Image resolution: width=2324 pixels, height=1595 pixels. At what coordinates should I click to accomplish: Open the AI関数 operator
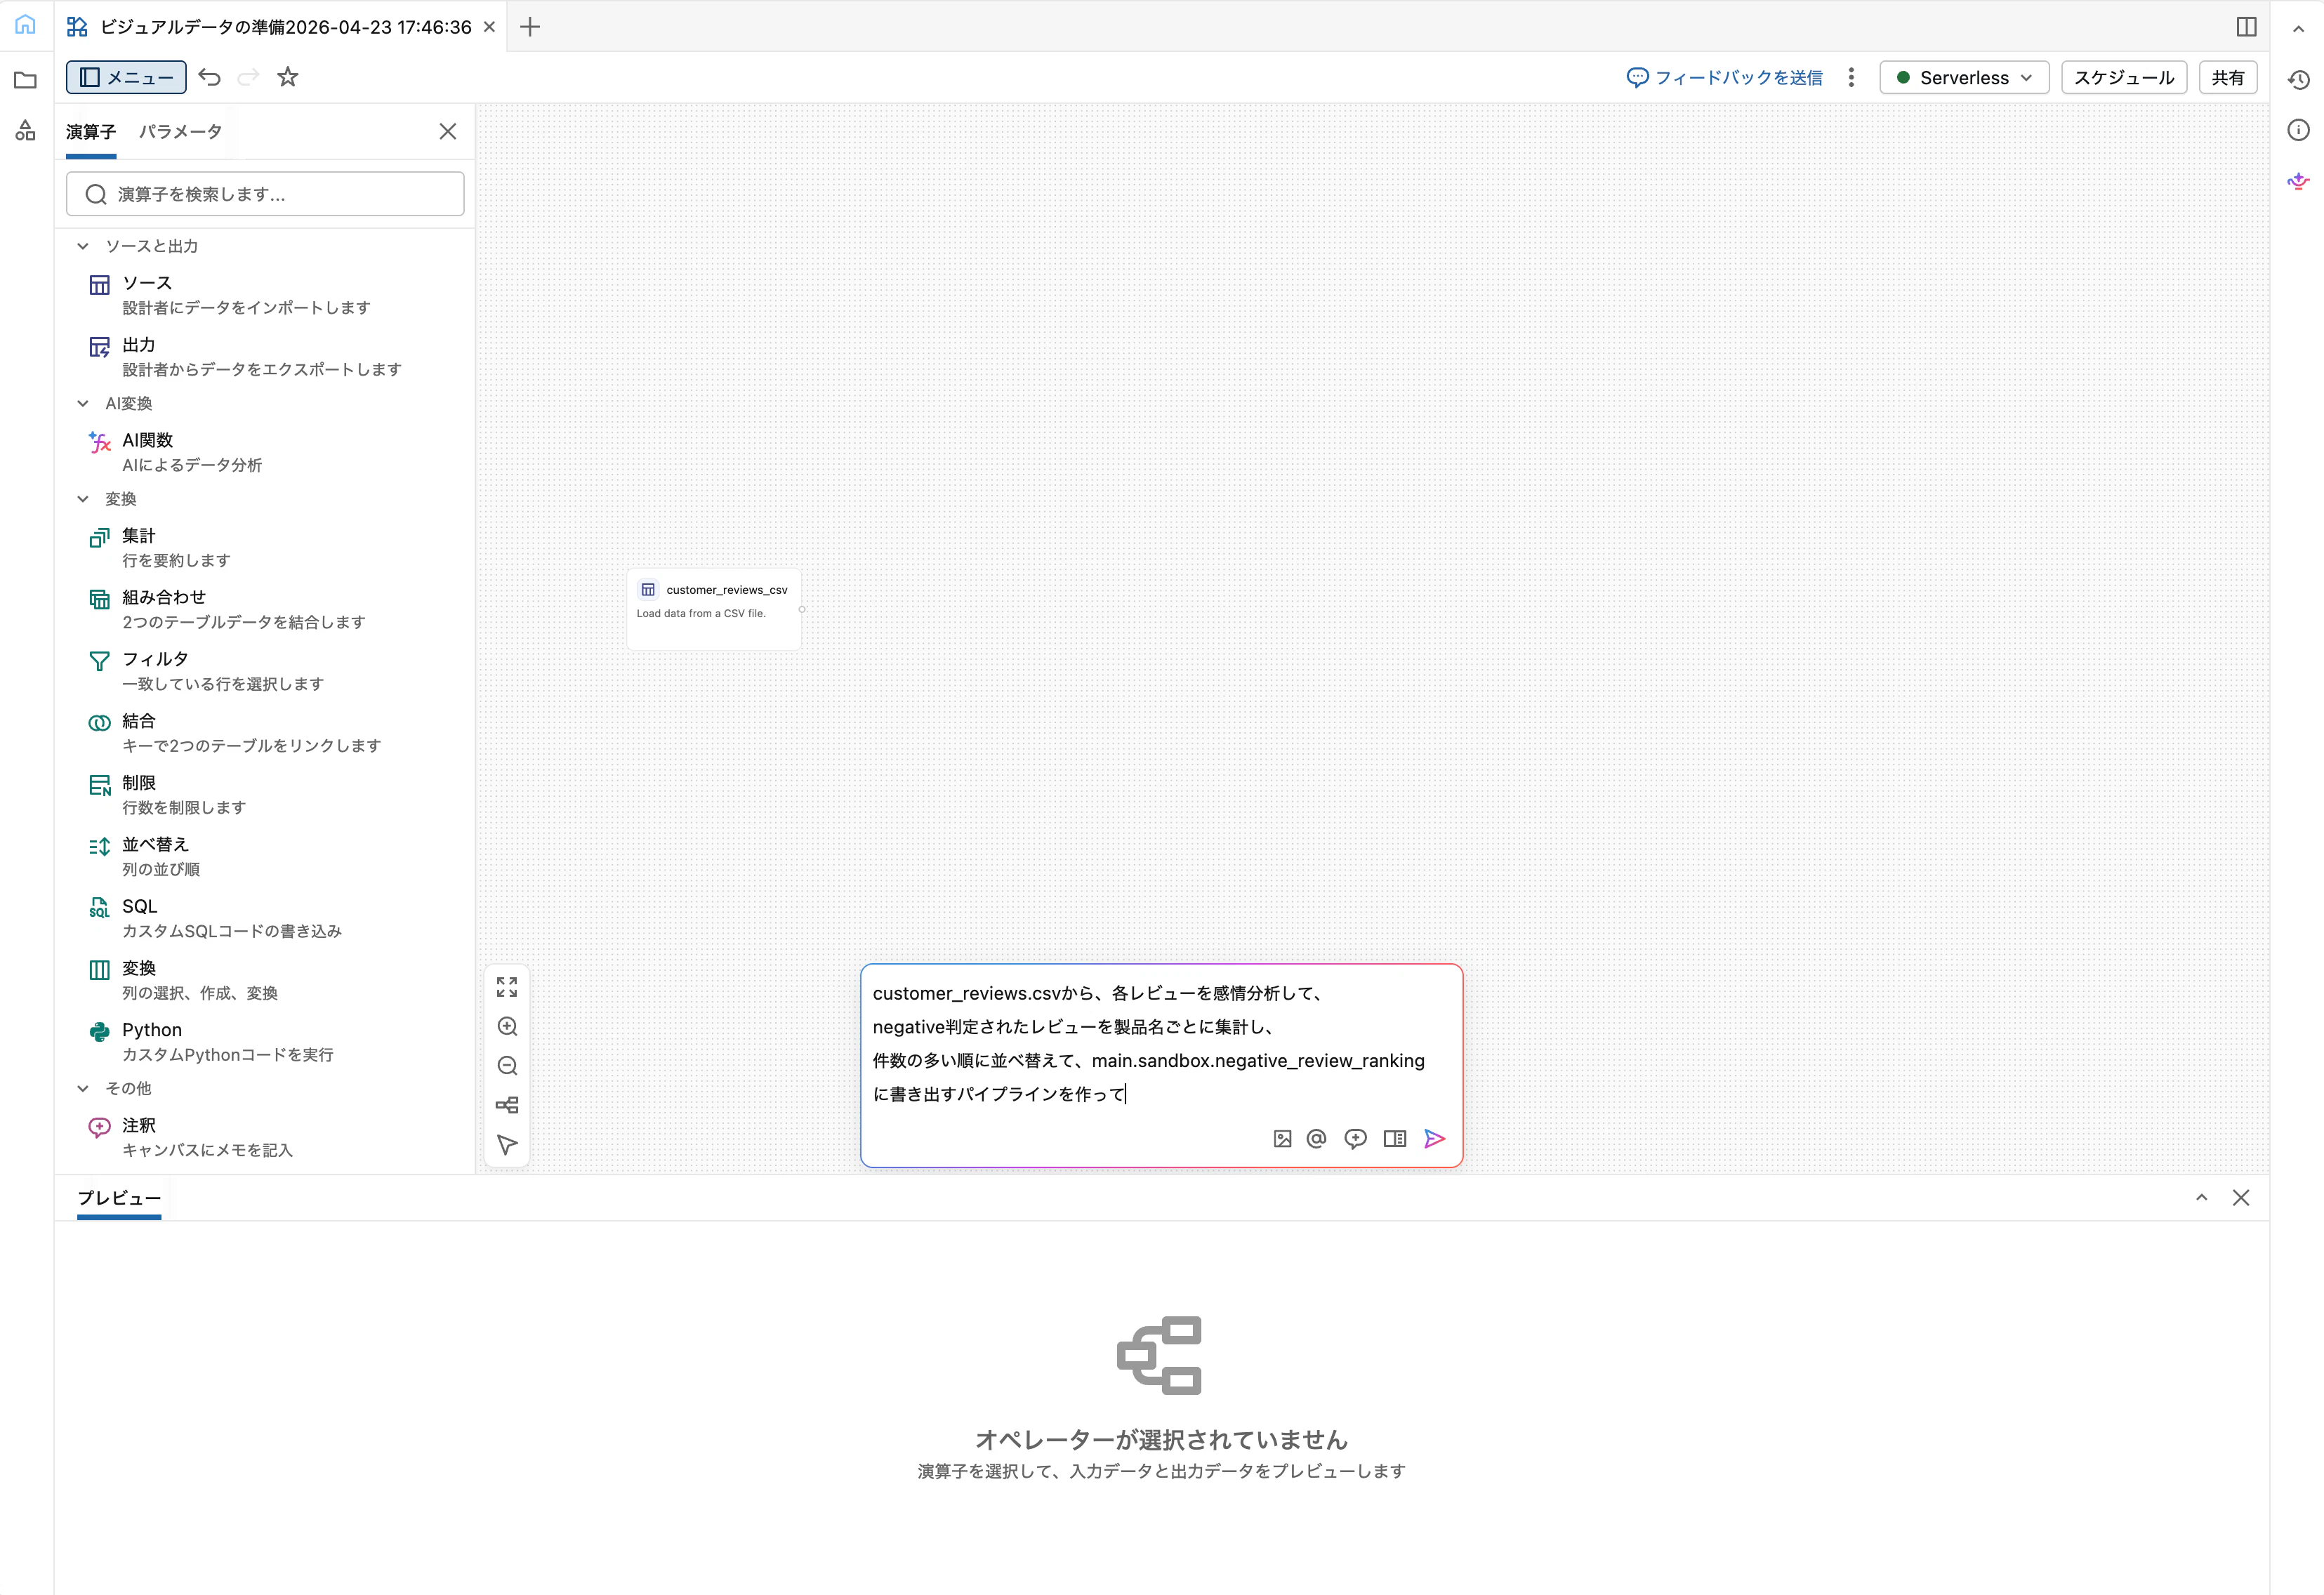146,439
